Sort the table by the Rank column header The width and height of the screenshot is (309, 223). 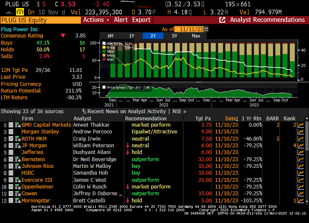(x=289, y=119)
